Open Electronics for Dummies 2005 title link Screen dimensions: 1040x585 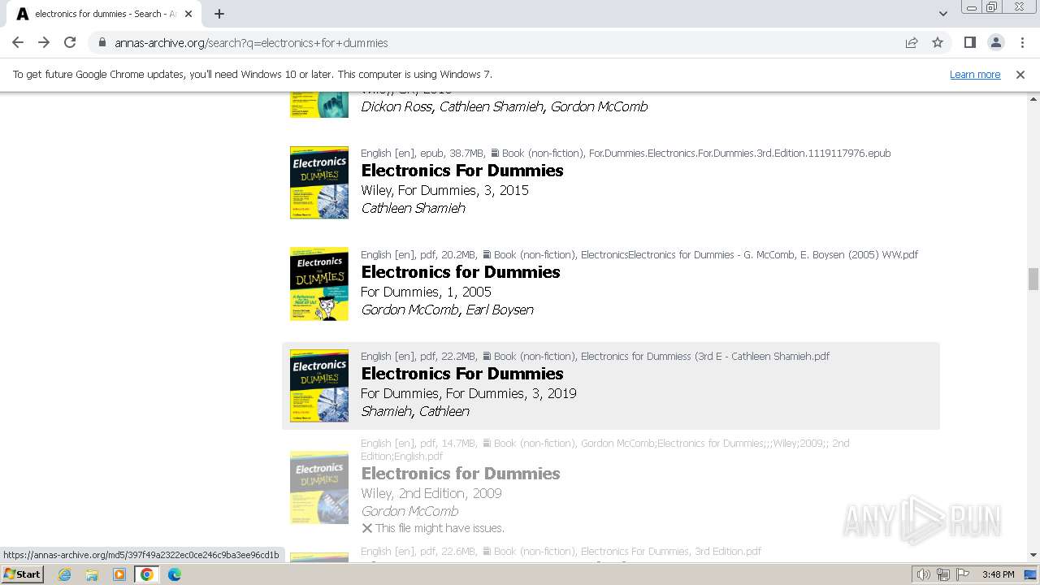pos(461,272)
